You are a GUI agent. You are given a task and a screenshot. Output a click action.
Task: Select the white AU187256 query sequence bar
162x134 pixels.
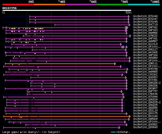67,10
